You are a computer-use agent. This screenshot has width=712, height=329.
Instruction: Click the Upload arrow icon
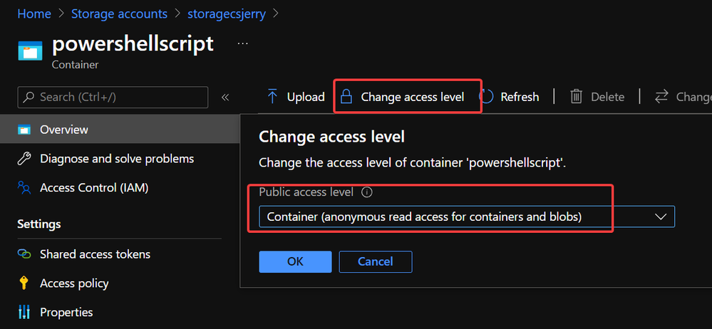tap(272, 97)
